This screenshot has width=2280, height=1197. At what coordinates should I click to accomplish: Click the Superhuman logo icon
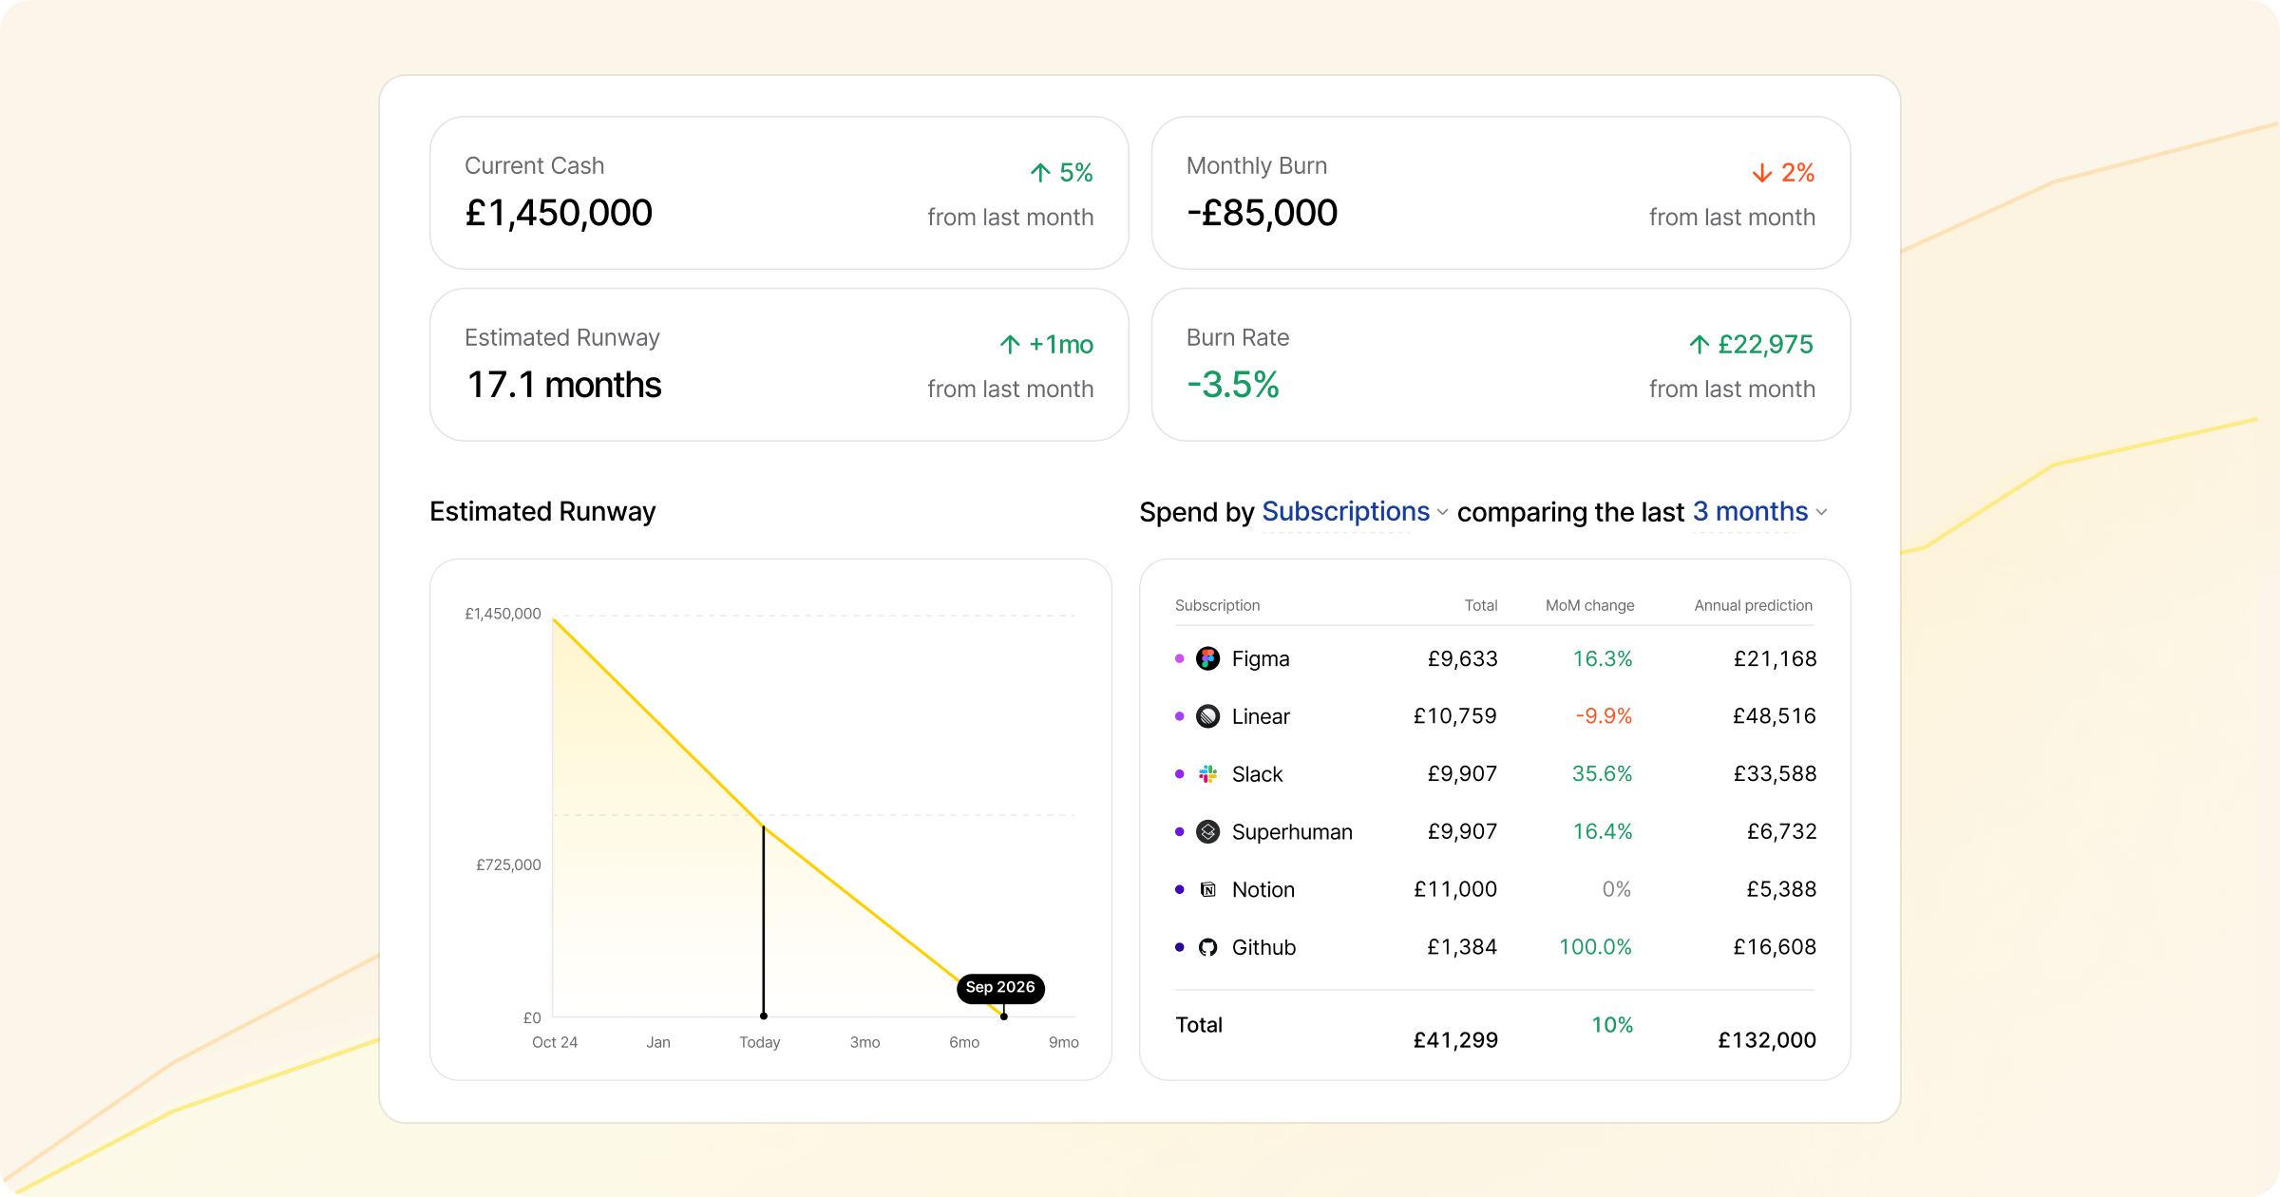coord(1207,832)
